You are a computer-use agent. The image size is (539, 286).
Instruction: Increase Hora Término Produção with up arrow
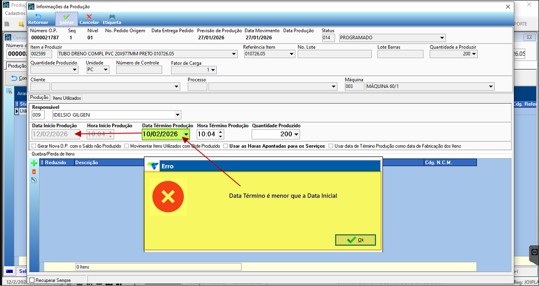(221, 132)
